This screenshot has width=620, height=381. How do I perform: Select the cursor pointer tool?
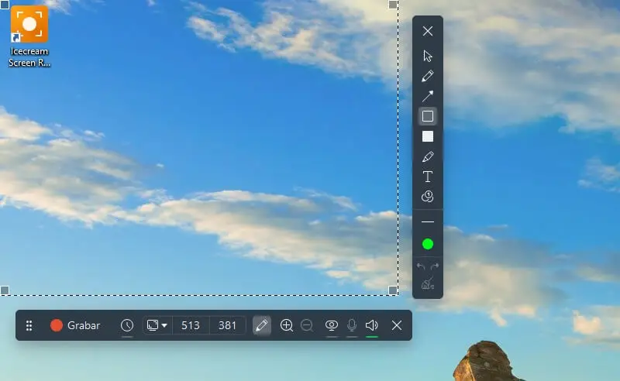(428, 56)
